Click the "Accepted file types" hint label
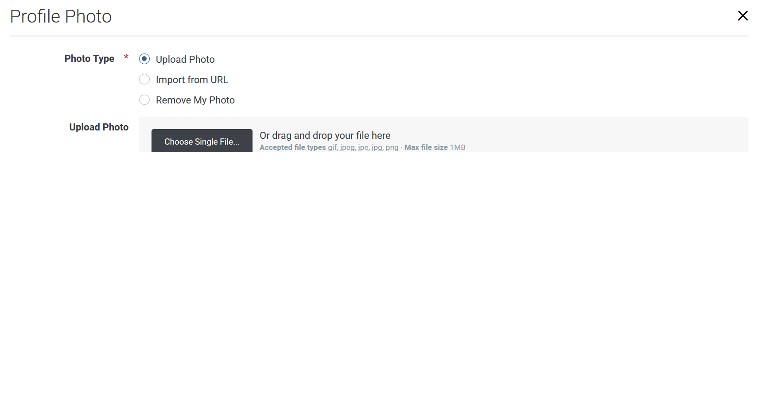Viewport: 758px width, 398px height. 292,148
